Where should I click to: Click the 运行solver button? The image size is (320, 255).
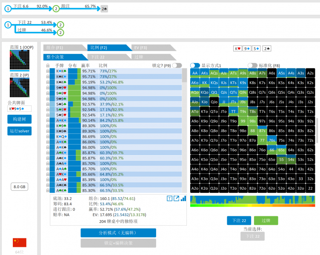20,131
